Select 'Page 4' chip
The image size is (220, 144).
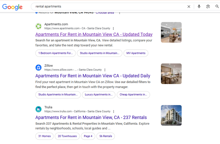click(88, 136)
